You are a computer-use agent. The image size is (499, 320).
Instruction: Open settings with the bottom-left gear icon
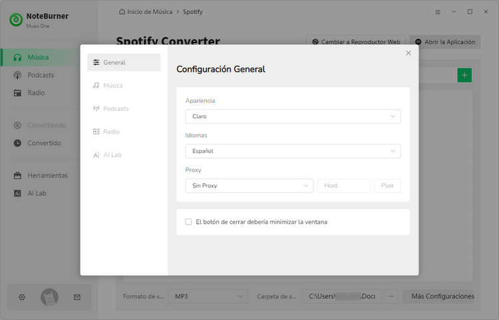[22, 297]
